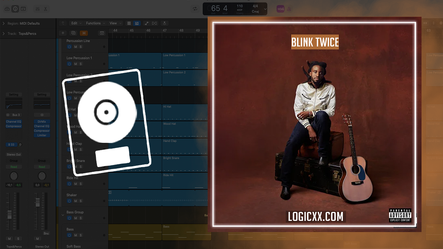The width and height of the screenshot is (443, 249).
Task: Click the format icon on Stereo Out strip
Action: pyautogui.click(x=42, y=115)
